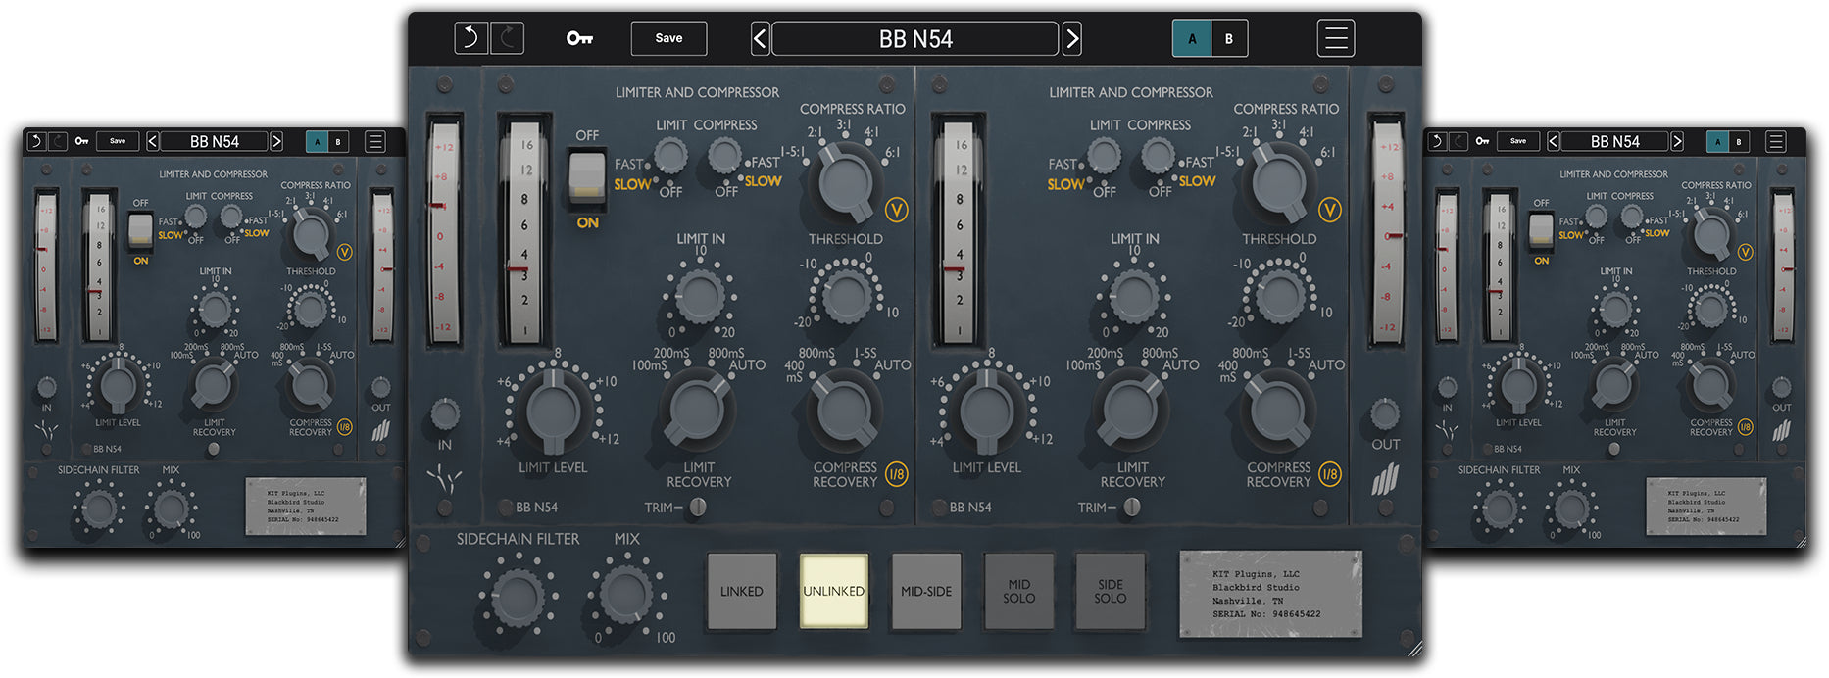Screen dimensions: 1829x678
Task: Flip the OFF/ON switch in right window
Action: coord(1541,231)
